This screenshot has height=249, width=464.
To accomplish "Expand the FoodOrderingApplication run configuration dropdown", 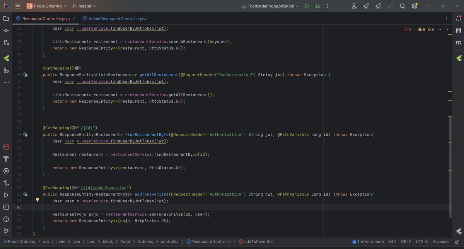I will click(270, 6).
